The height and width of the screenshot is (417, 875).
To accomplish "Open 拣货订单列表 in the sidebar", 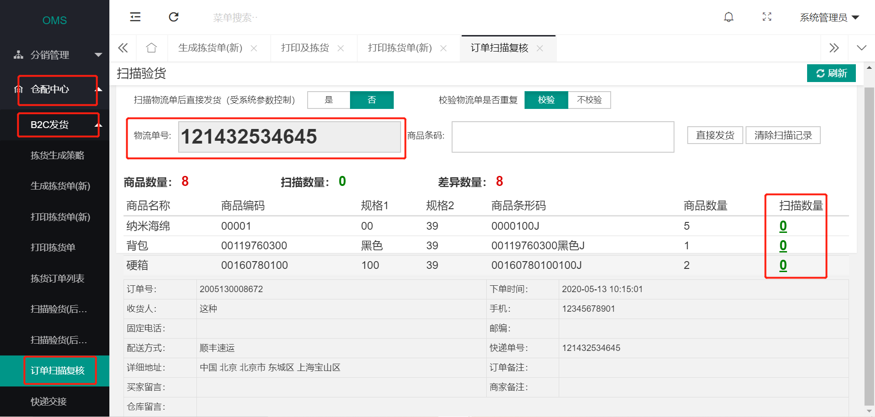I will click(57, 278).
